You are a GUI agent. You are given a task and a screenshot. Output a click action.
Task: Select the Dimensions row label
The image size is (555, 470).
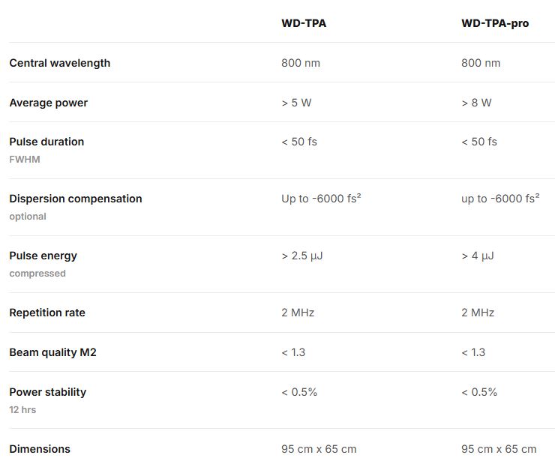(40, 449)
